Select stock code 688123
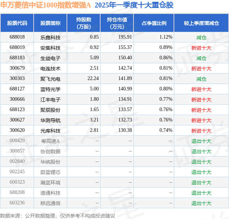Image resolution: width=229 pixels, height=219 pixels. point(17,109)
